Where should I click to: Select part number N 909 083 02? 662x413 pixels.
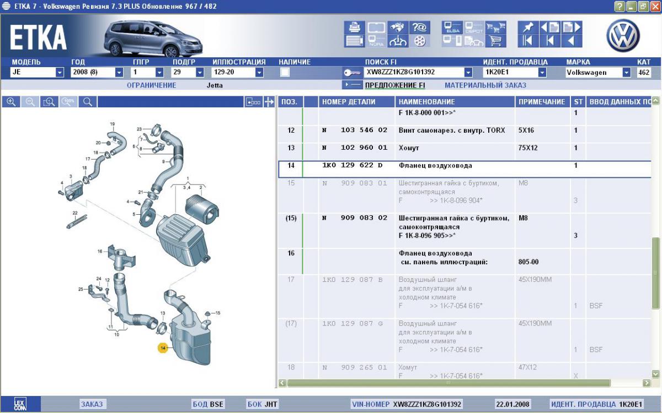[355, 218]
